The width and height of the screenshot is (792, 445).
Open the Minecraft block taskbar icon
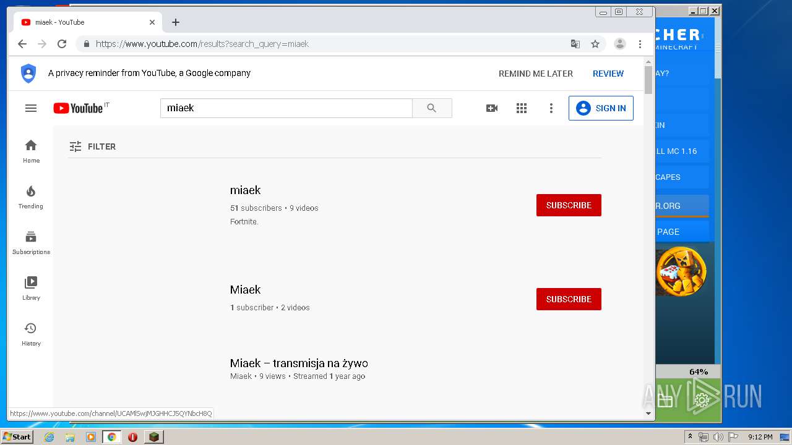point(153,437)
